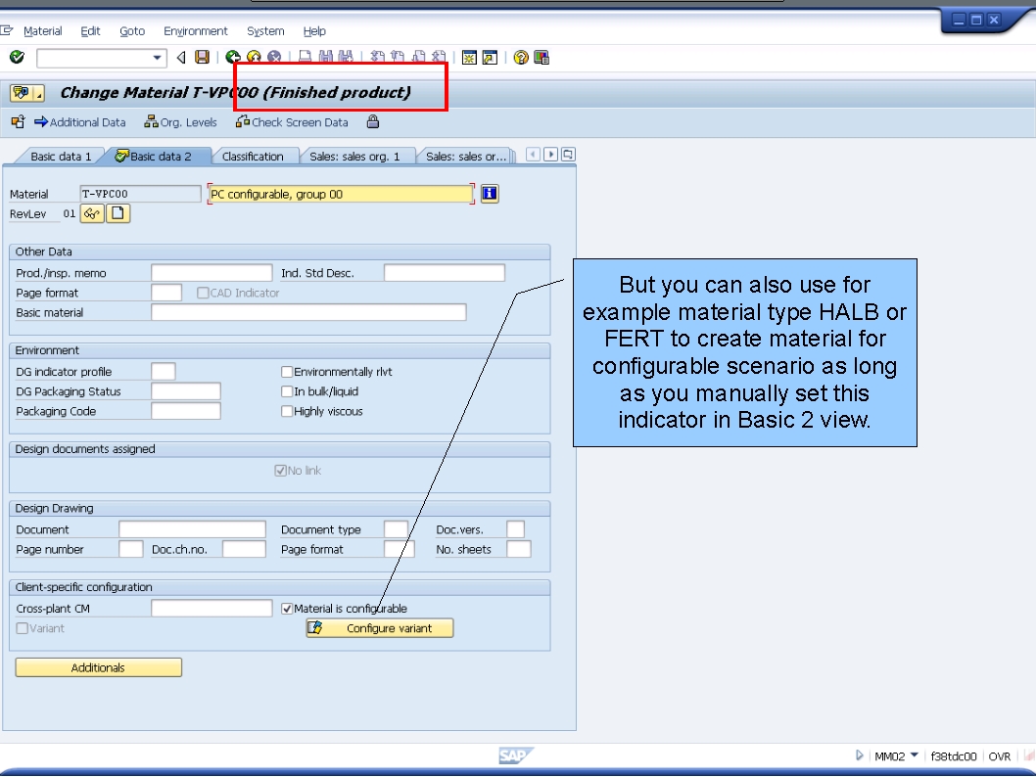This screenshot has width=1036, height=777.
Task: Check the Highly viscous checkbox
Action: (287, 410)
